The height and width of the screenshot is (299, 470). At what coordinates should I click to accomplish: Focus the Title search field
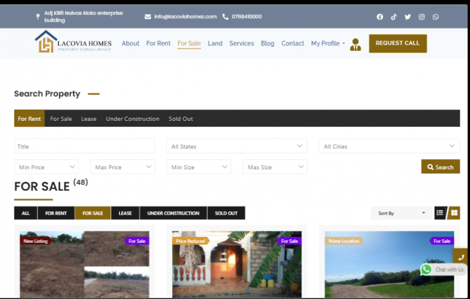click(x=85, y=146)
